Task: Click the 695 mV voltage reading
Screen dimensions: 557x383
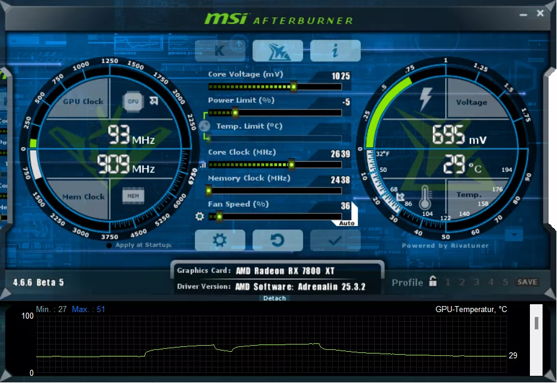Action: 459,135
